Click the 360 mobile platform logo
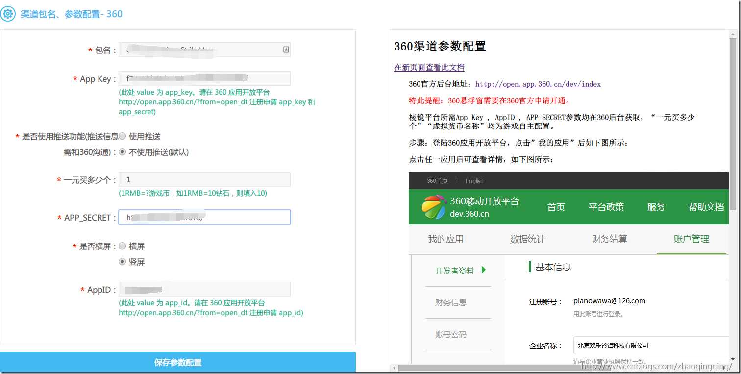This screenshot has height=374, width=741. coord(434,207)
